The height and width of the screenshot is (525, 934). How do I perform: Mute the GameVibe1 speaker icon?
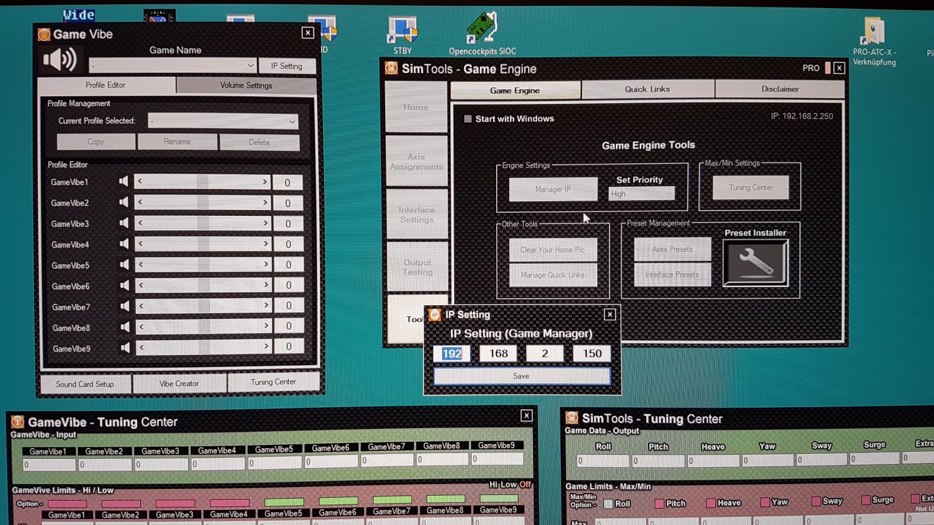pos(124,181)
